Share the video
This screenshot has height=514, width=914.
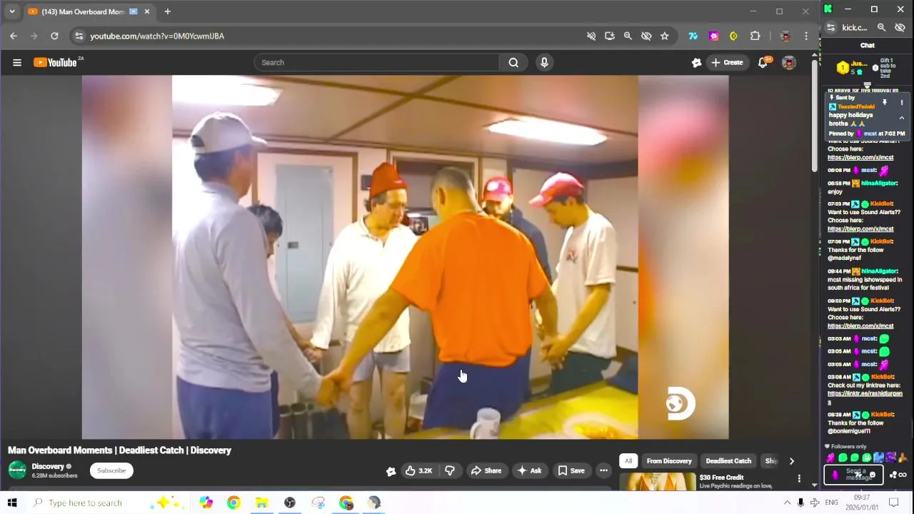point(486,470)
